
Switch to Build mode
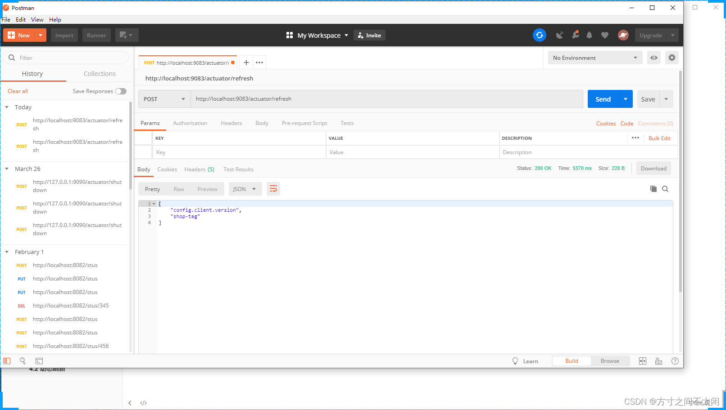[572, 361]
